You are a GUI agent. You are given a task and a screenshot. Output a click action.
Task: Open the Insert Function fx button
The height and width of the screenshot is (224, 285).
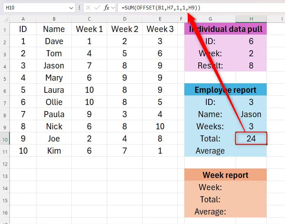(106, 8)
